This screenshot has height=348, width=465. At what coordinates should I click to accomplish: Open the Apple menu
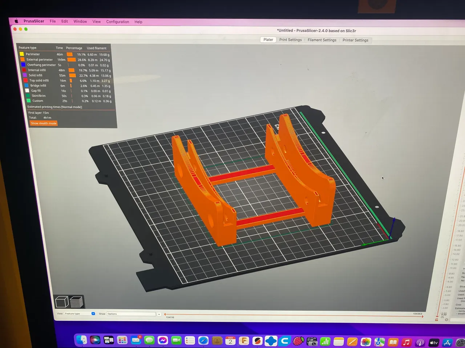[x=16, y=21]
